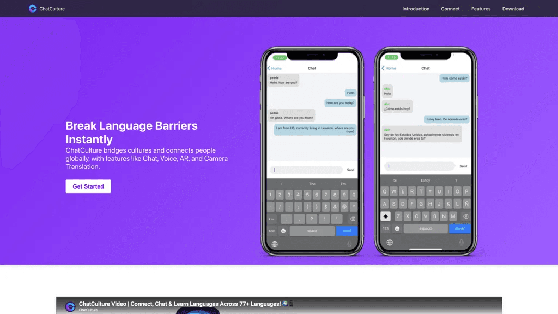
Task: Click the Get Started button
Action: point(88,186)
